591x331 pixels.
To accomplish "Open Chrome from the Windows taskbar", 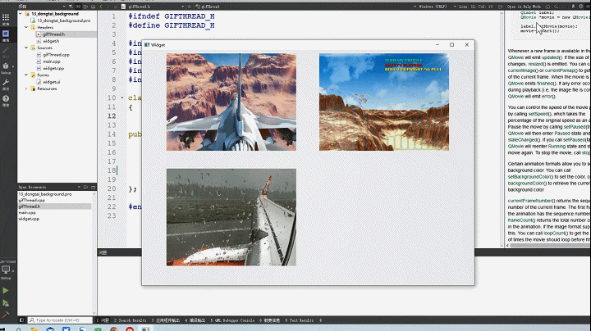I will tap(114, 329).
